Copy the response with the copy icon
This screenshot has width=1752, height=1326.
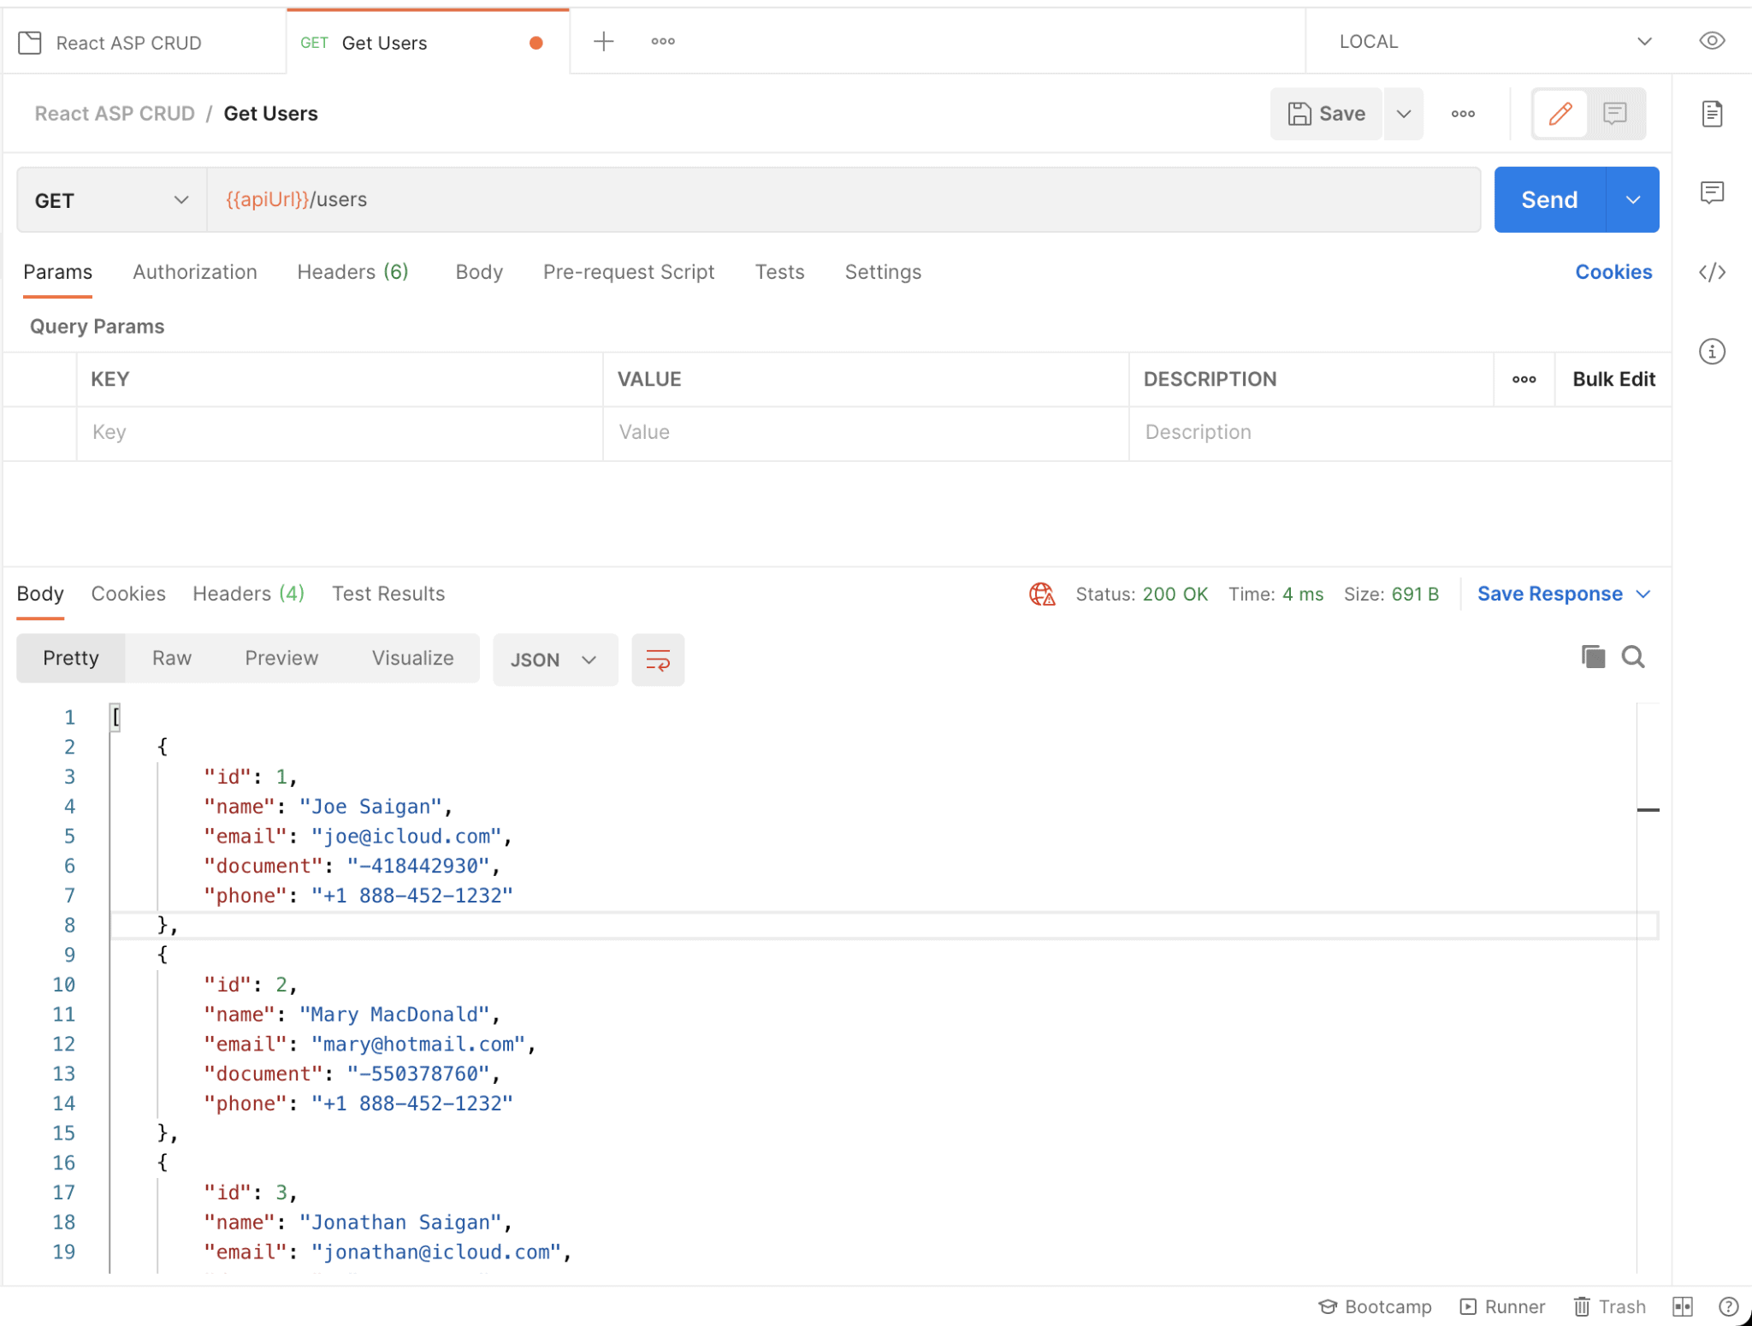1593,657
